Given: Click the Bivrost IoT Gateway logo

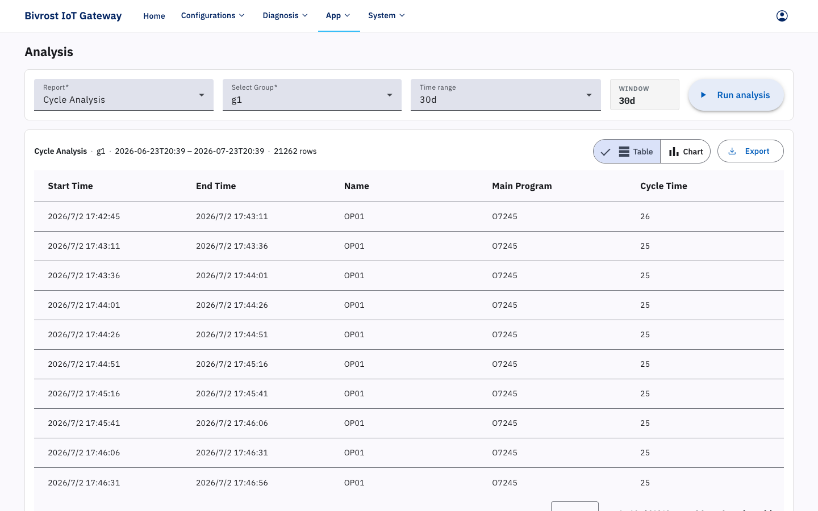Looking at the screenshot, I should [x=73, y=16].
